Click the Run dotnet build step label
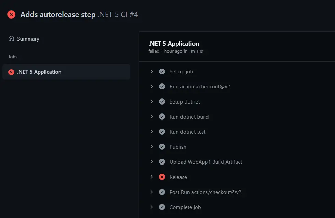The height and width of the screenshot is (218, 335). coord(189,117)
